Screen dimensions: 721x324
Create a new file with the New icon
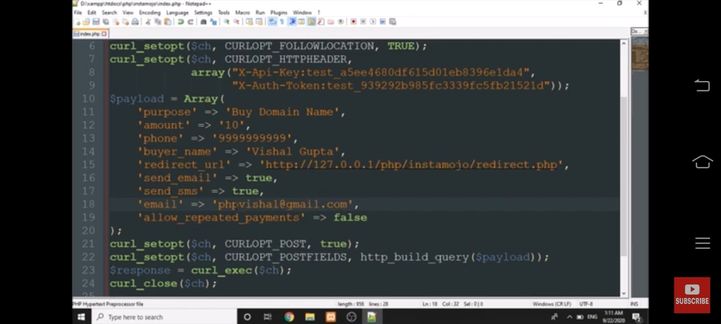click(x=77, y=22)
